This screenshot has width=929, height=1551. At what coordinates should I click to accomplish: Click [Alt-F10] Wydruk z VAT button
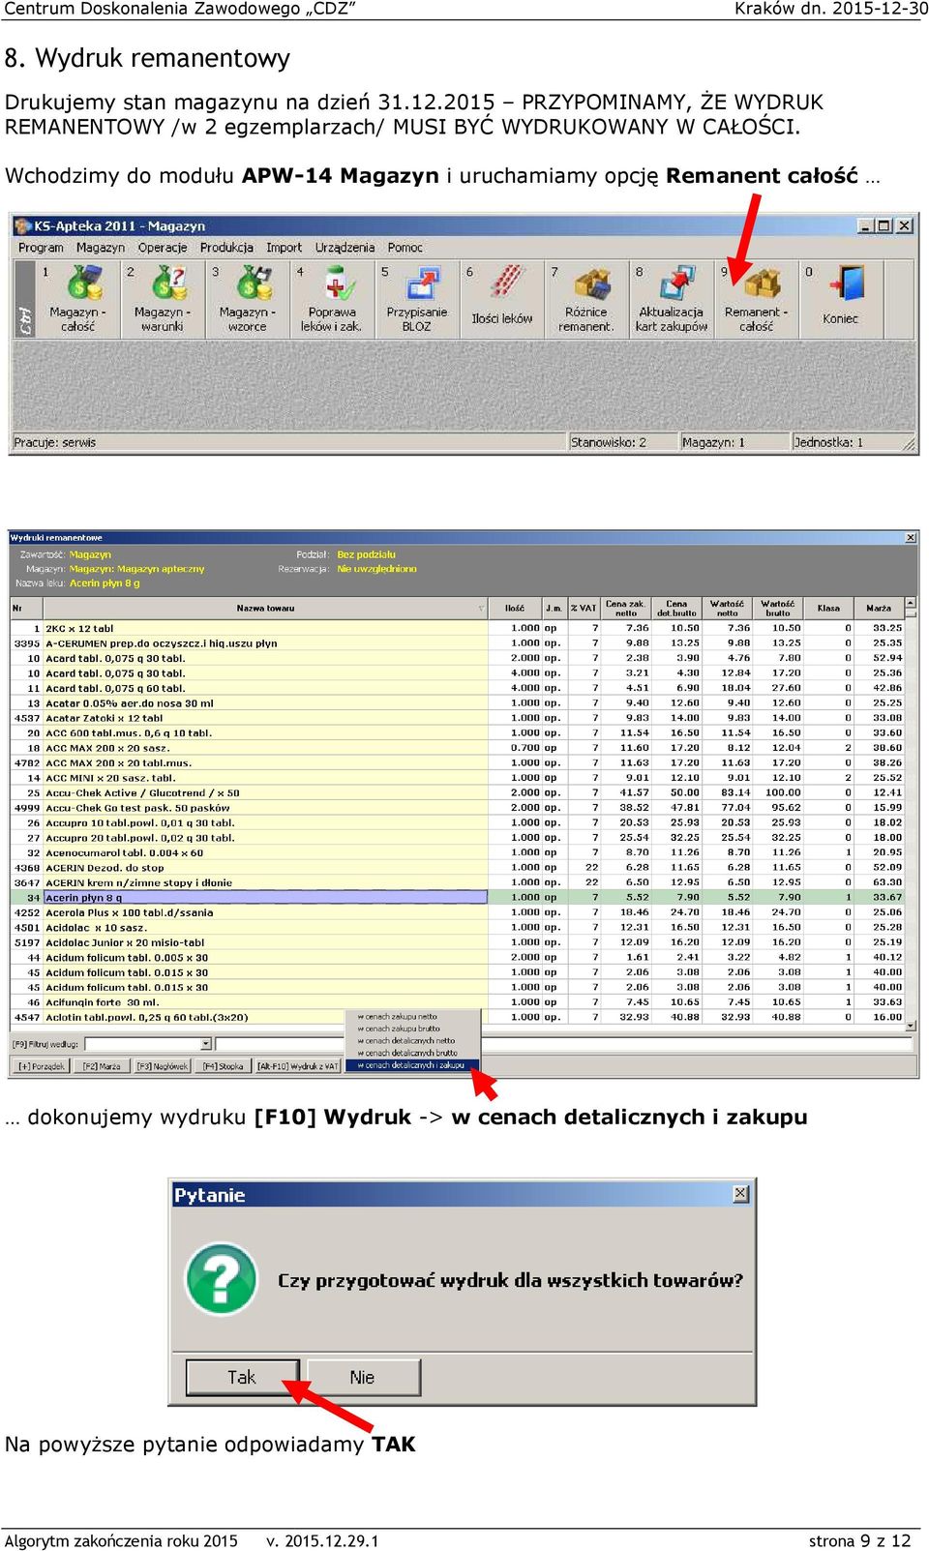coord(298,1066)
